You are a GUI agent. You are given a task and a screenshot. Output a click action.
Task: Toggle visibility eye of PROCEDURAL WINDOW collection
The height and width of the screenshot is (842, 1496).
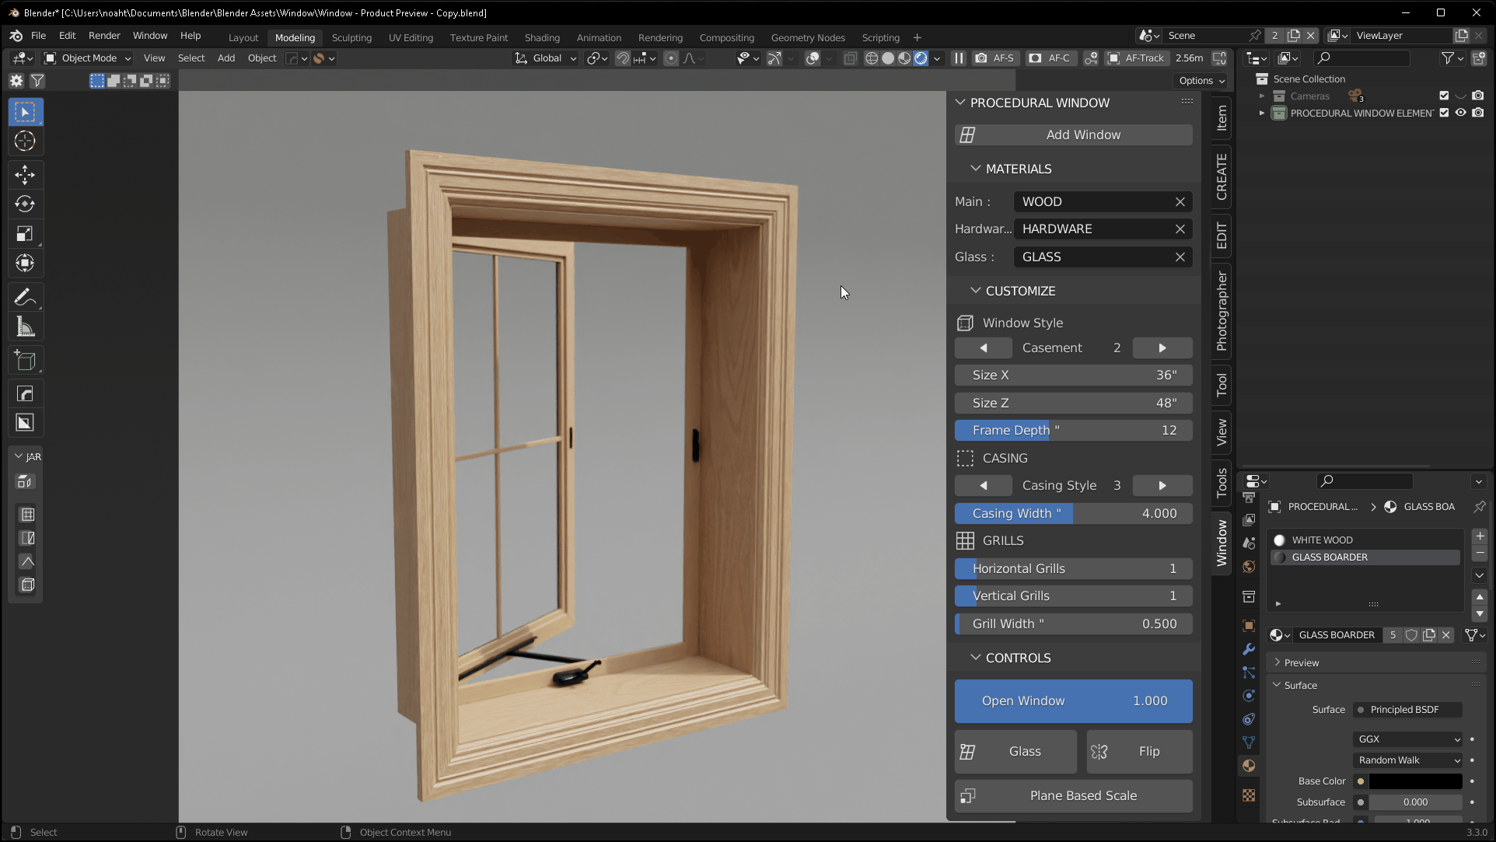pyautogui.click(x=1461, y=113)
